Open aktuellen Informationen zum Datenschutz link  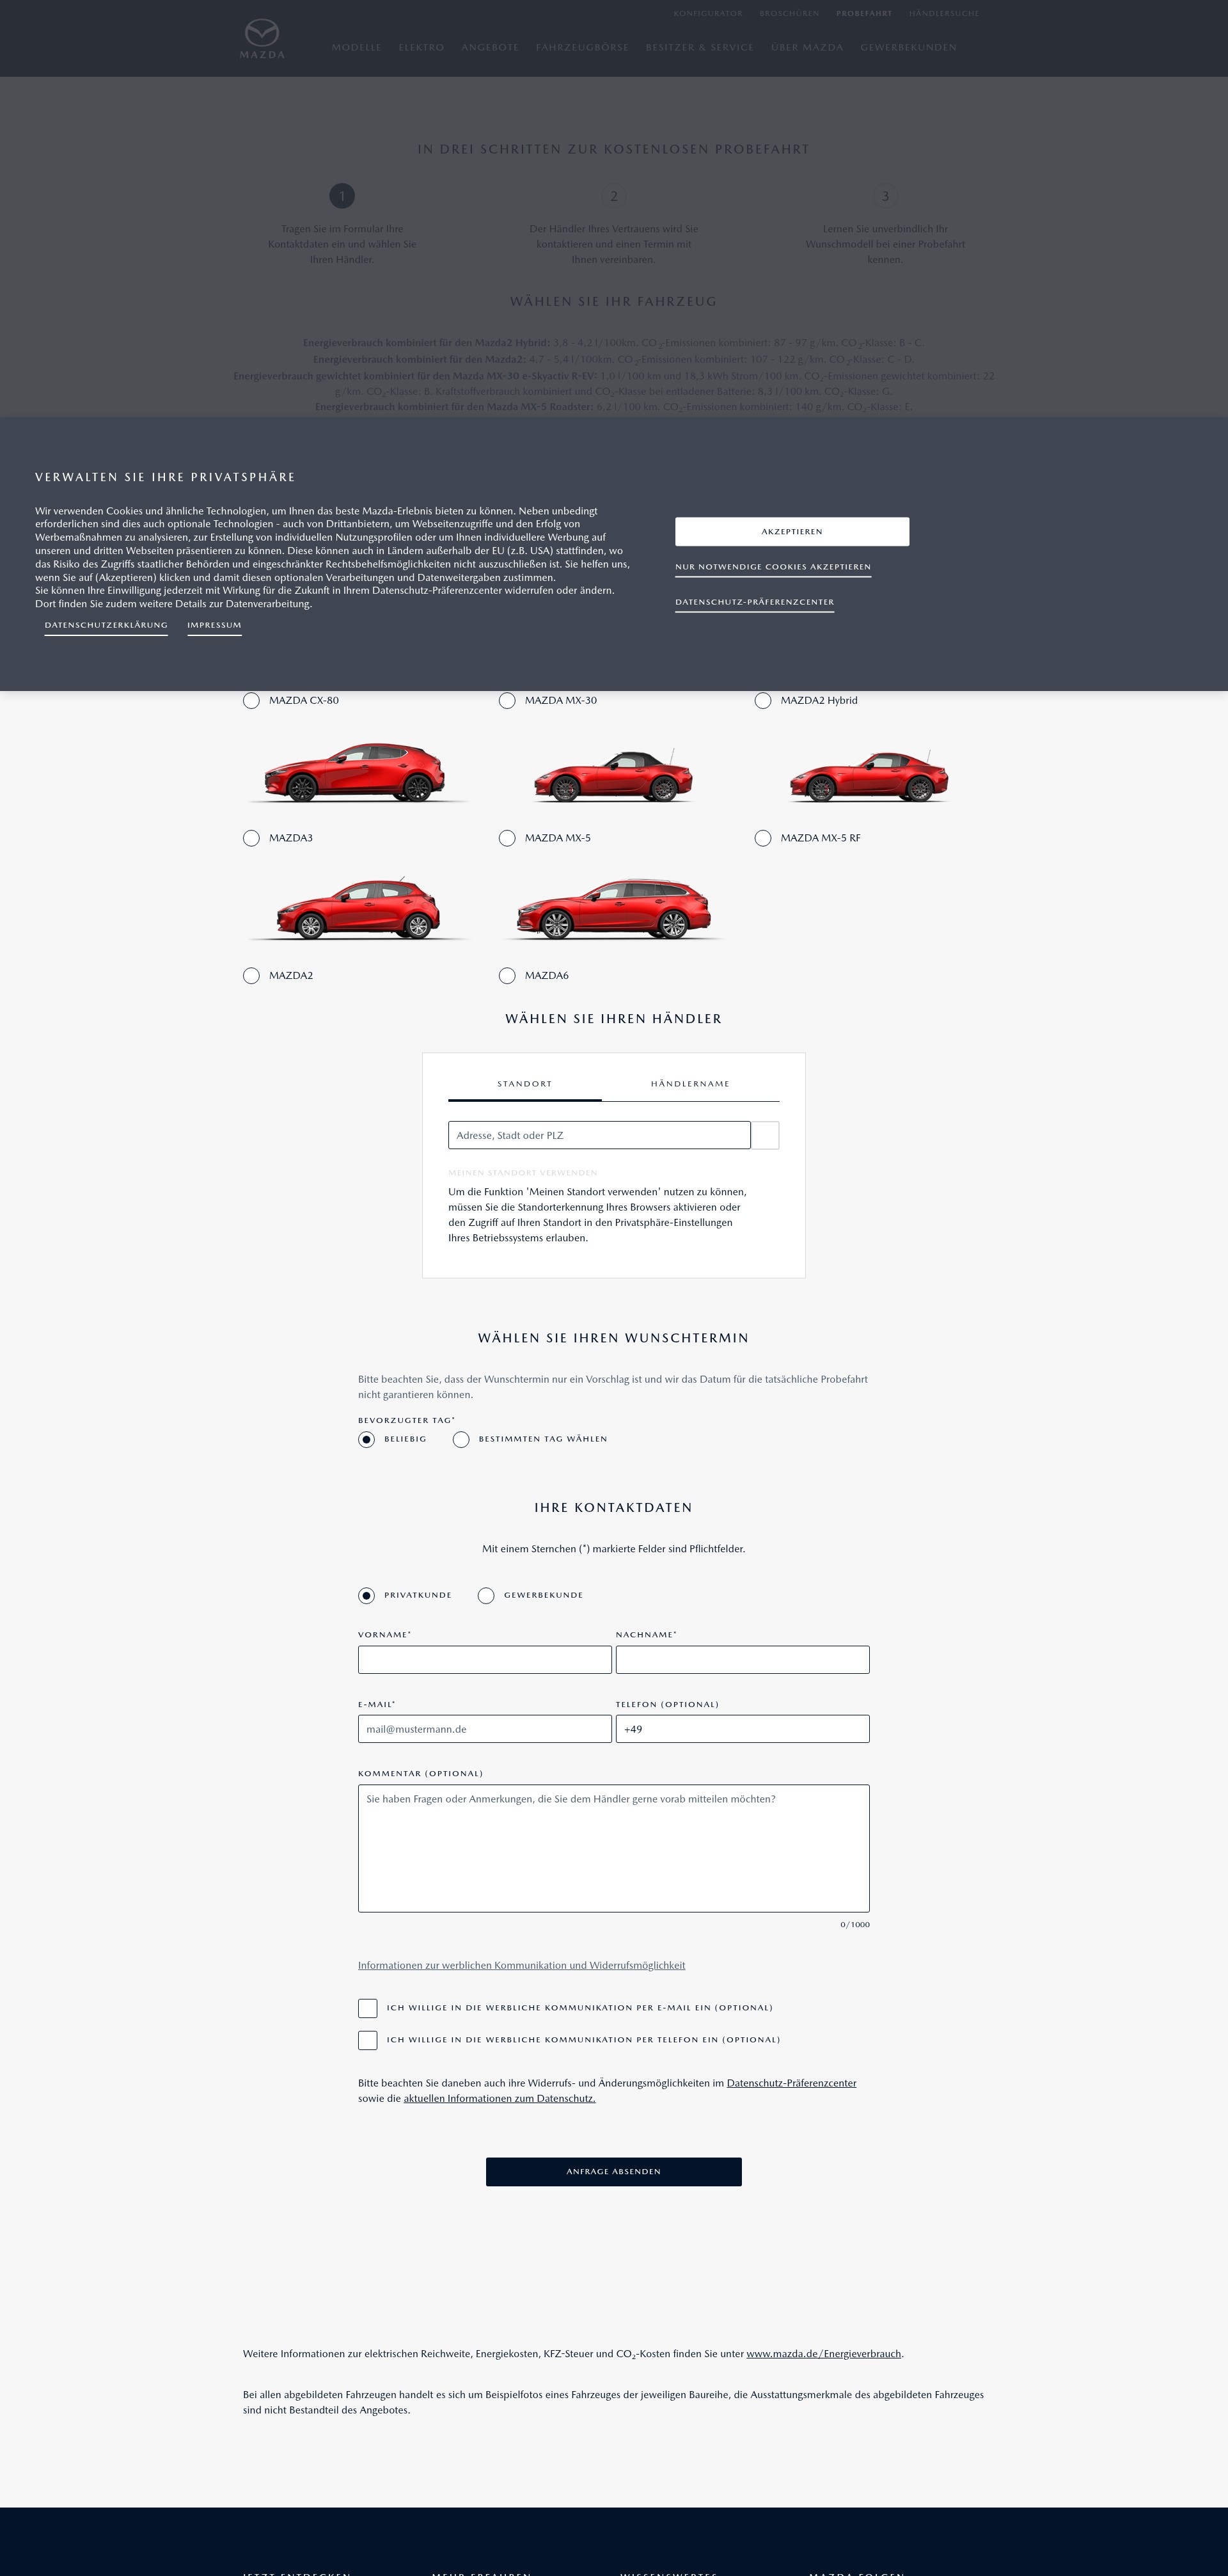[x=499, y=2098]
